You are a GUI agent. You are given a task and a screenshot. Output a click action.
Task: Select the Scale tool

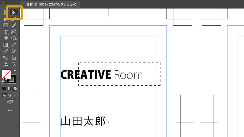[14, 32]
